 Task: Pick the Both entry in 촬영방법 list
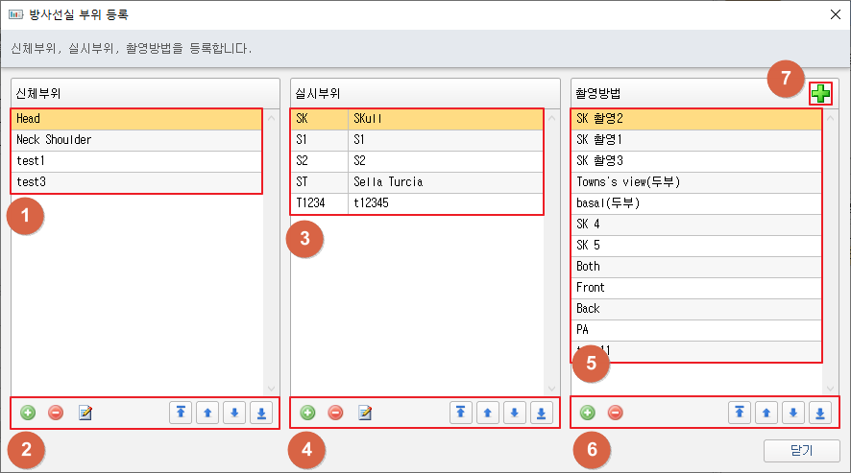point(696,267)
